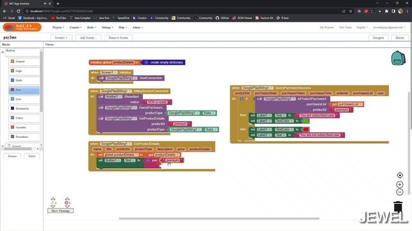Image resolution: width=412 pixels, height=231 pixels.
Task: Open the Chrome profile avatar
Action: click(x=400, y=12)
